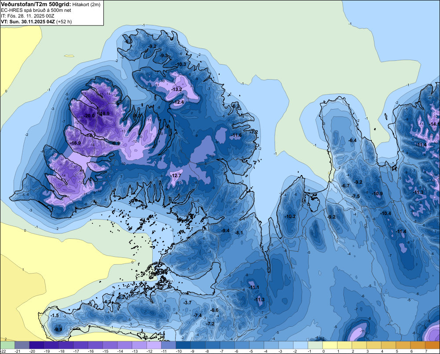
Task: Click the -18.9 temperature label
Action: point(104,113)
